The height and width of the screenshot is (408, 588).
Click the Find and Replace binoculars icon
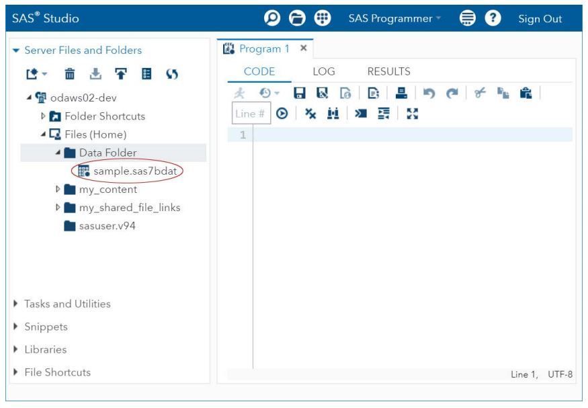point(333,113)
